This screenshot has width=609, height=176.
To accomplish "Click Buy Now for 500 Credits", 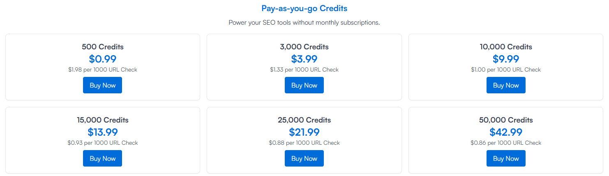I will pyautogui.click(x=102, y=85).
